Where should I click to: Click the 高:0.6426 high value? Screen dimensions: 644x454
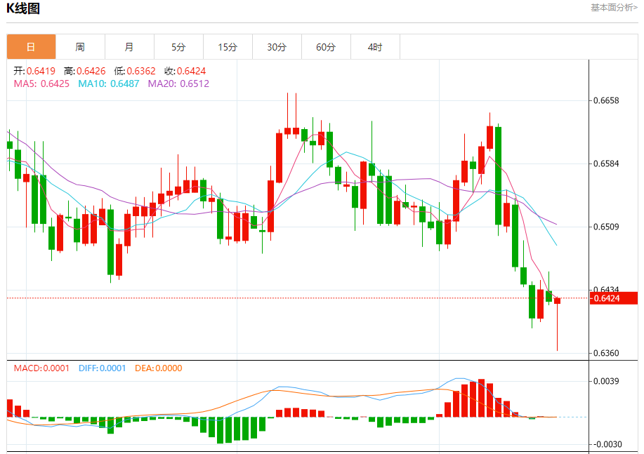(84, 71)
